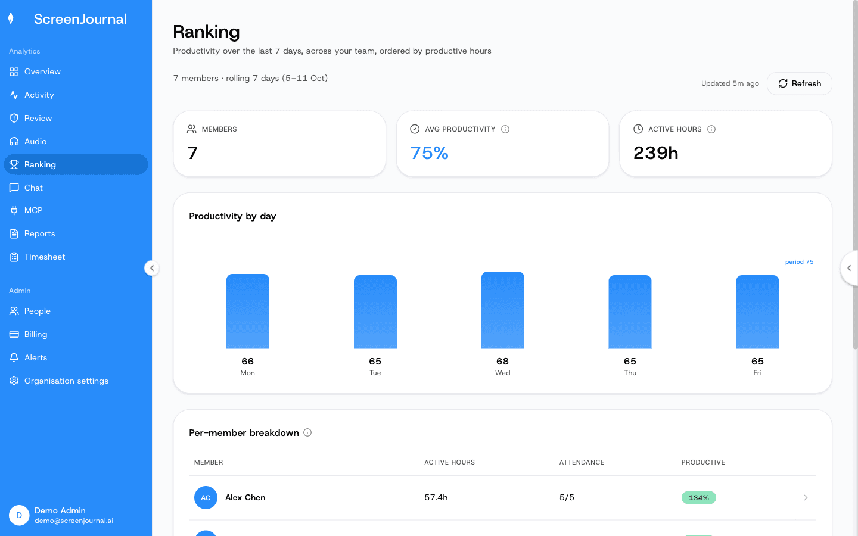Click the People users icon
Image resolution: width=858 pixels, height=536 pixels.
click(14, 311)
